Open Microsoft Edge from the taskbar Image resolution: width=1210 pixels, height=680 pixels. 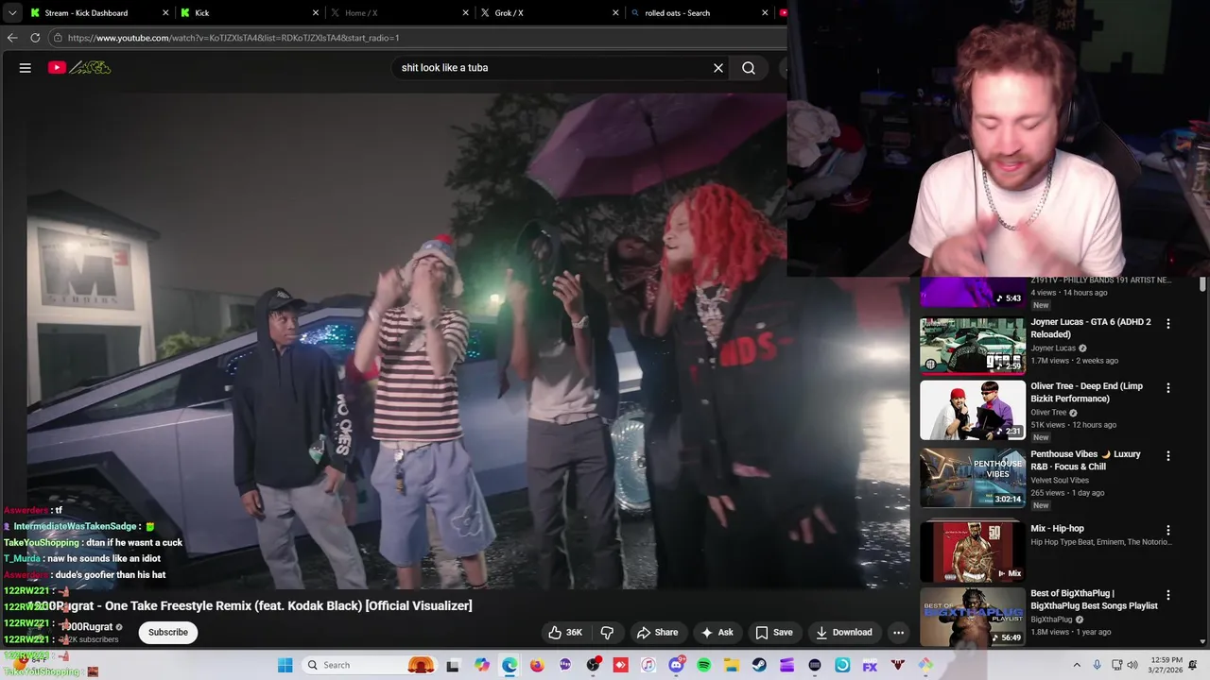tap(510, 665)
